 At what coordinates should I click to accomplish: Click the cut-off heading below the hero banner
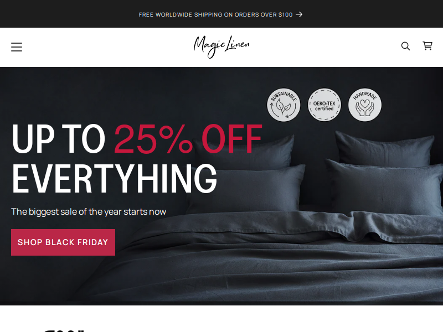click(x=64, y=330)
